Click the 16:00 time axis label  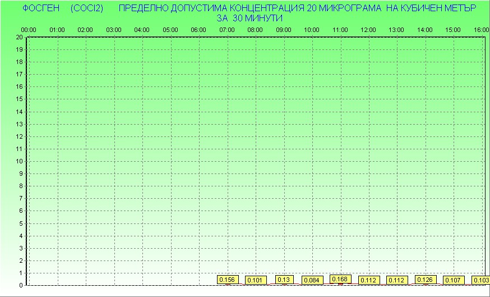(481, 30)
